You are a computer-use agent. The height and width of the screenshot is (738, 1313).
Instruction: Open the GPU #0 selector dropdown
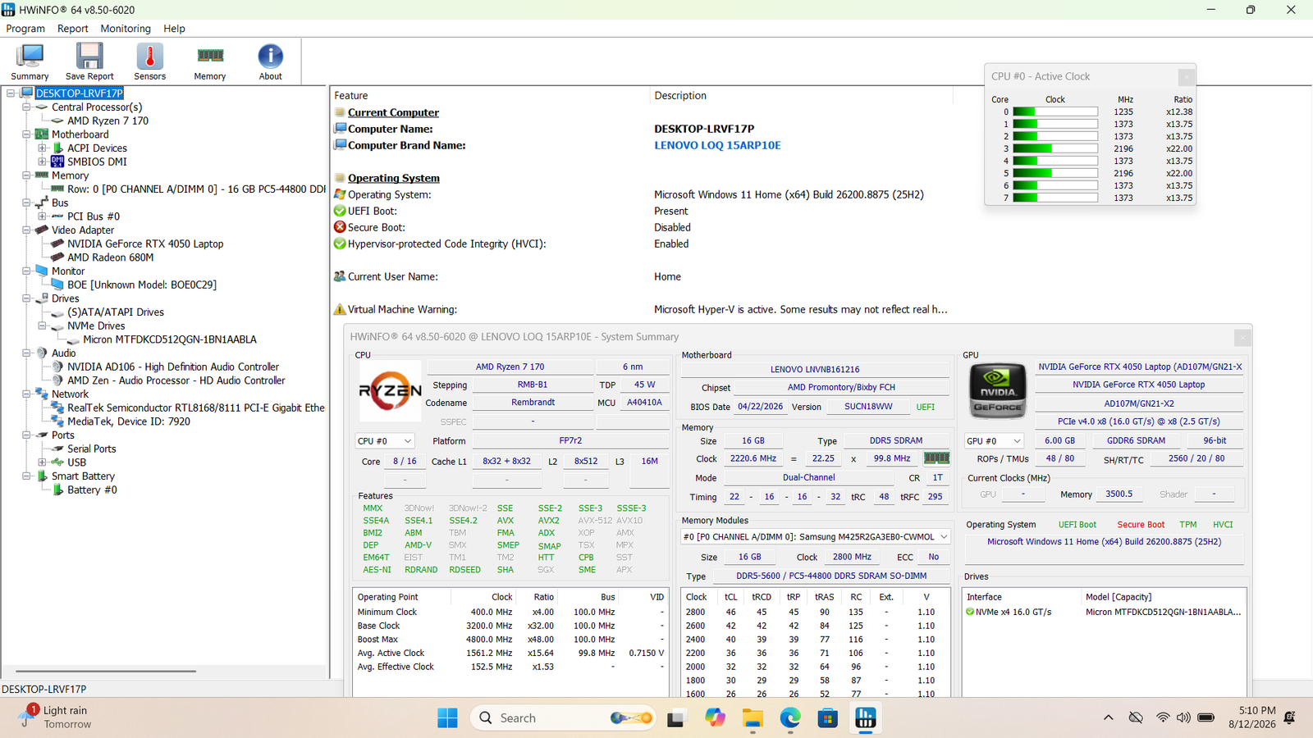(994, 441)
